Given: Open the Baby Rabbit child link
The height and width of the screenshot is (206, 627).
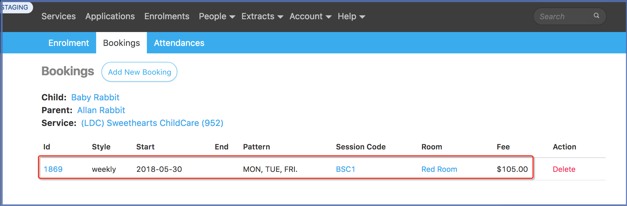Looking at the screenshot, I should pos(95,97).
